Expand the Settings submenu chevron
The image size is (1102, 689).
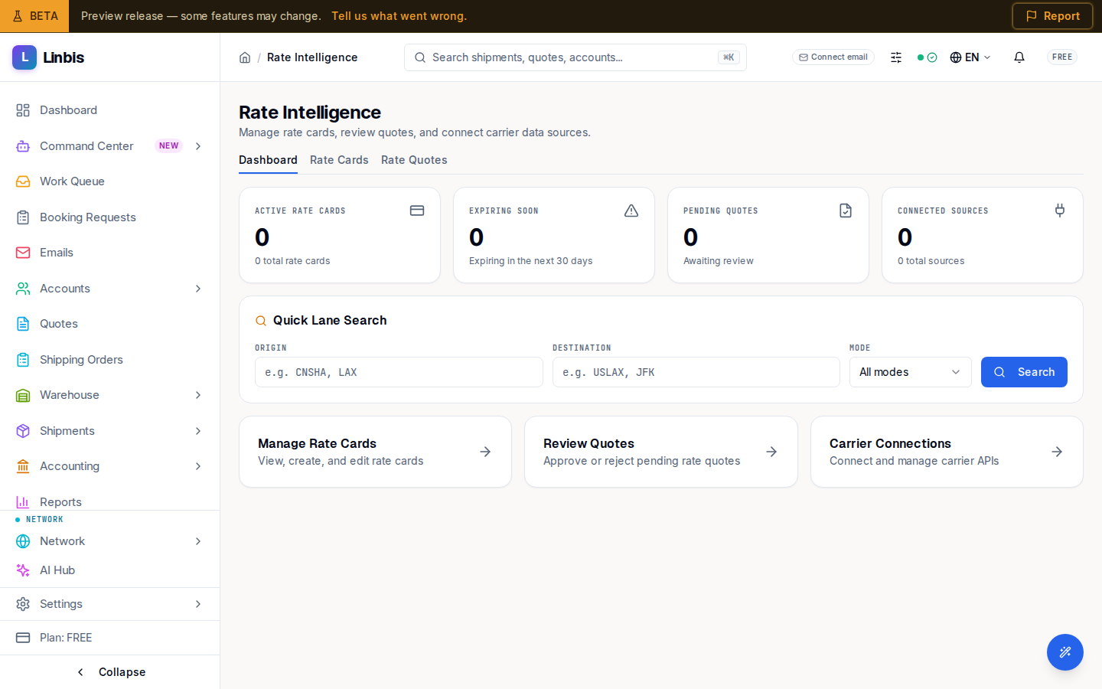pos(198,604)
